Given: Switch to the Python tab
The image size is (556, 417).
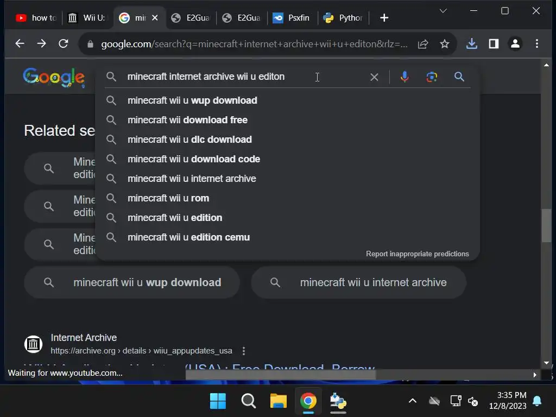Looking at the screenshot, I should click(343, 18).
